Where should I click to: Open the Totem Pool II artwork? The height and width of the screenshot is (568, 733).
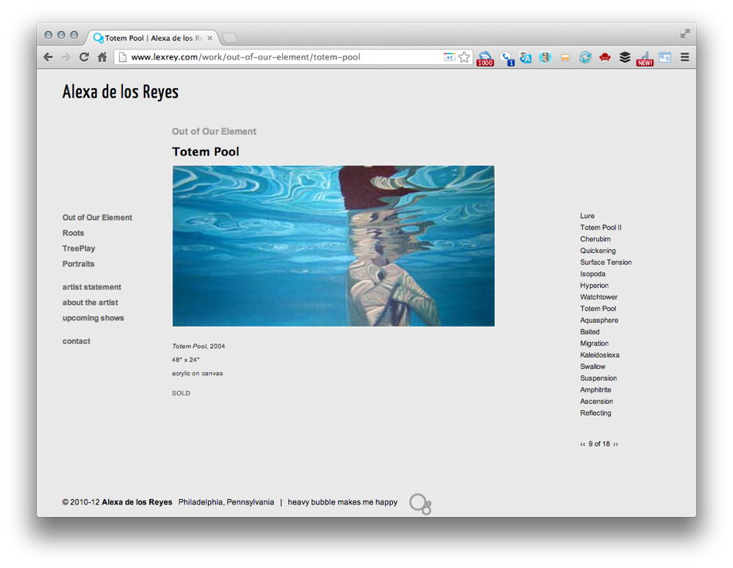point(601,228)
